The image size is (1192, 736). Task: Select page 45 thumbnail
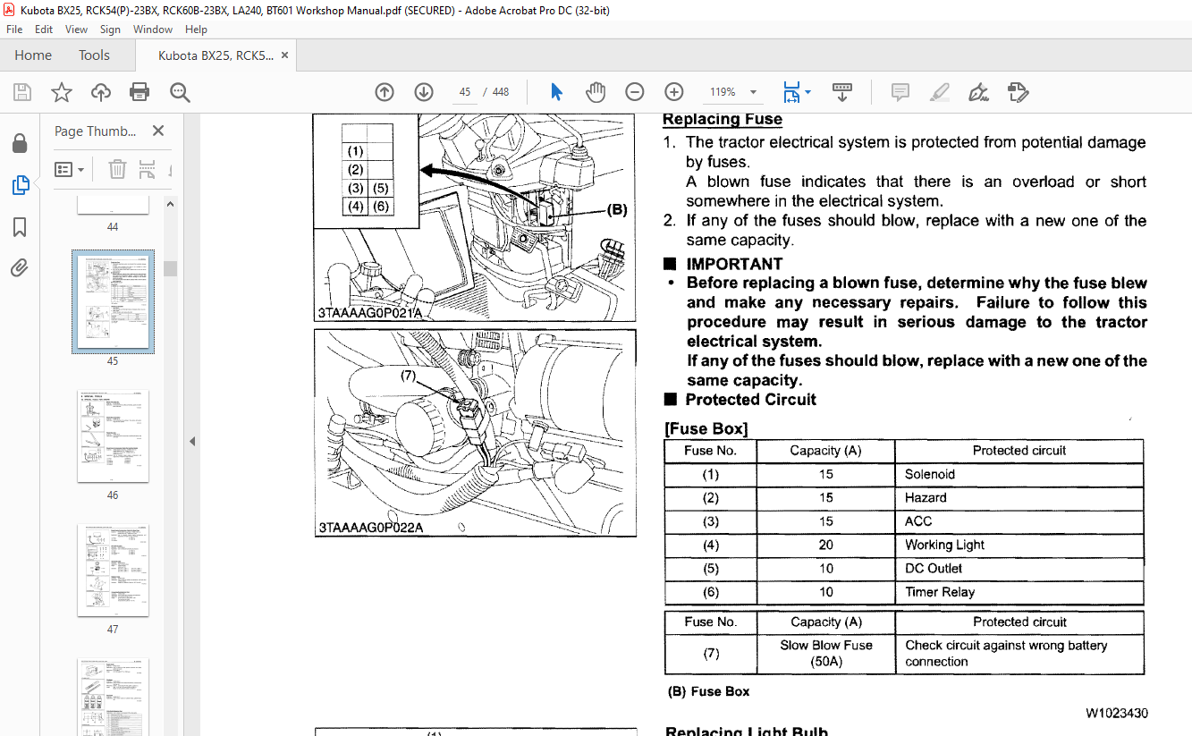click(x=113, y=302)
